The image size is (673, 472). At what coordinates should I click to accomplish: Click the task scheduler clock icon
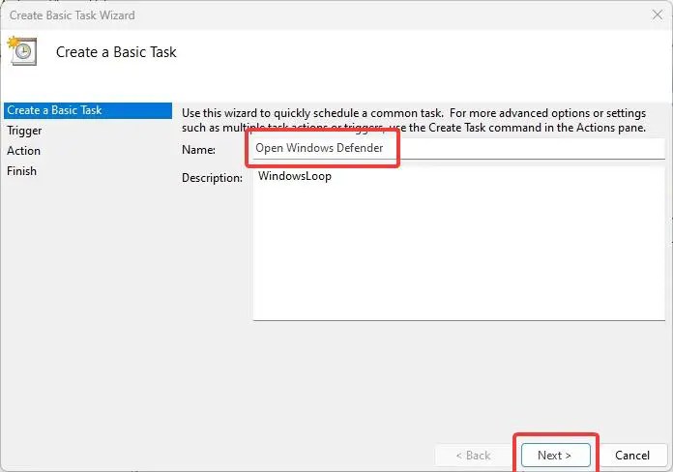point(22,51)
